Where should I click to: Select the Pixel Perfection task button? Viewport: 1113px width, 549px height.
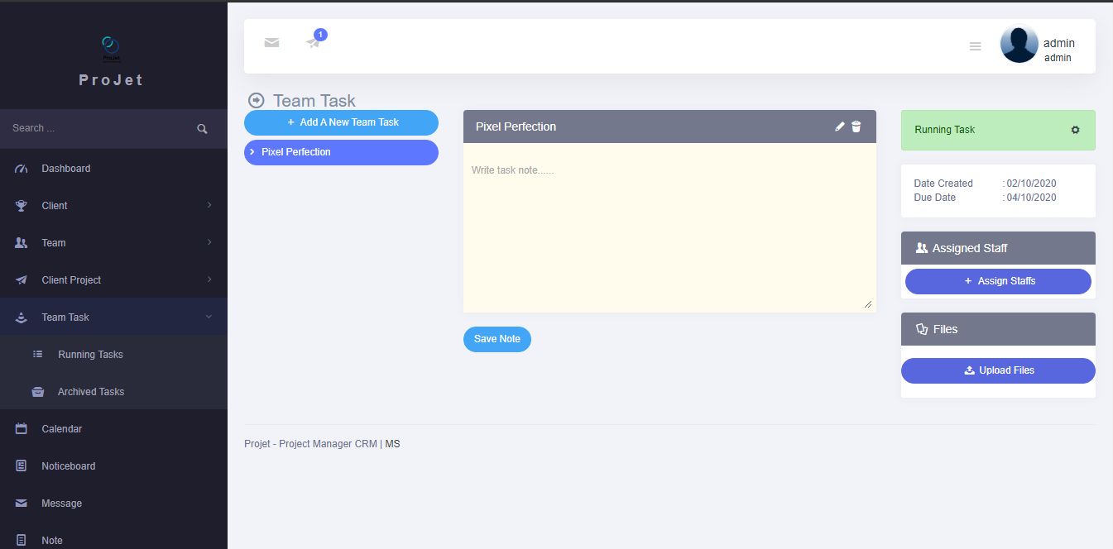(x=341, y=152)
